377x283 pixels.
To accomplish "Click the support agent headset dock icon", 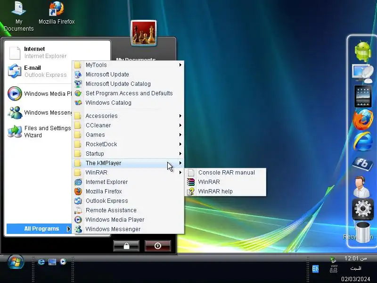I will click(361, 187).
